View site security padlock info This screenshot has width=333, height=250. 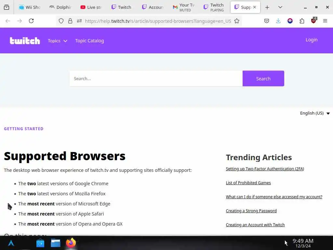point(70,21)
